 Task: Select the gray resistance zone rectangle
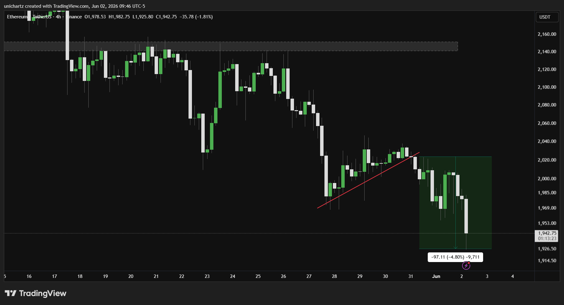231,46
